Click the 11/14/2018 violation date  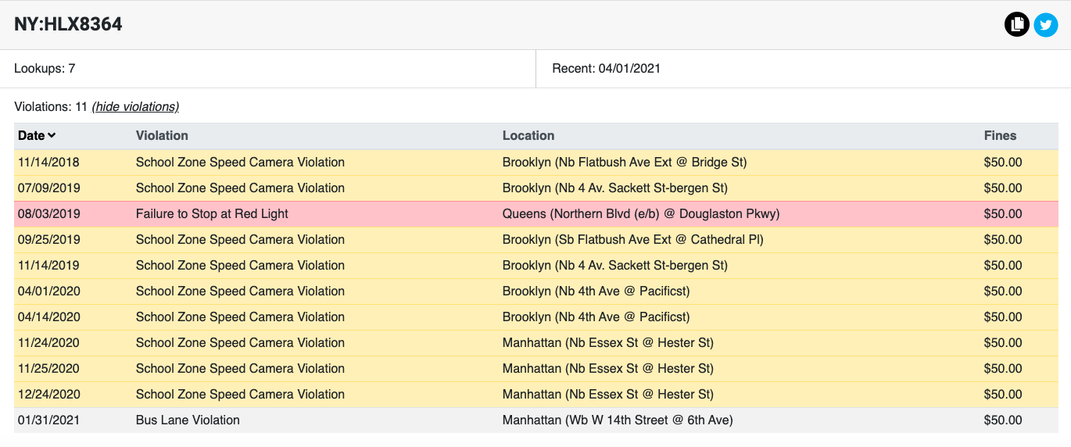(x=48, y=162)
